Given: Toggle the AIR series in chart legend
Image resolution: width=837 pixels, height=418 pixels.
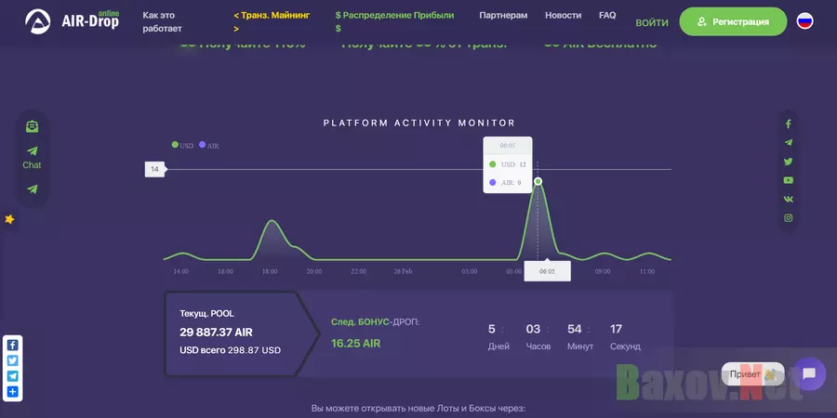Looking at the screenshot, I should (208, 145).
